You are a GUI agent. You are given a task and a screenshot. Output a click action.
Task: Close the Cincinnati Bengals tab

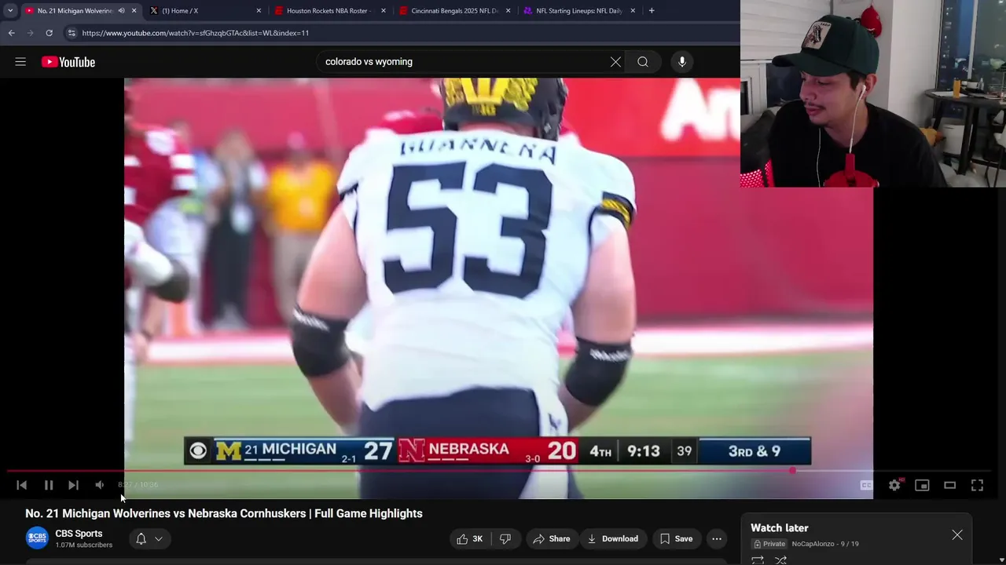508,11
